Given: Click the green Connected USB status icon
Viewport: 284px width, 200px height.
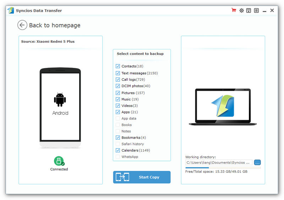Looking at the screenshot, I should (59, 161).
